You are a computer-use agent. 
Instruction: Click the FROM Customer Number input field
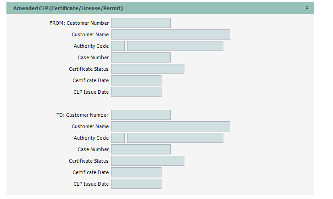point(141,23)
